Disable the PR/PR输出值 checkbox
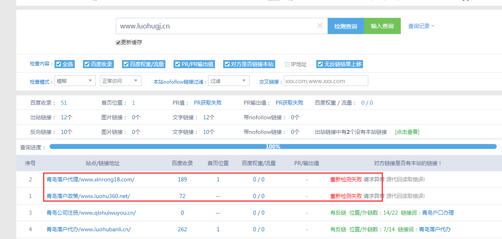 click(178, 64)
